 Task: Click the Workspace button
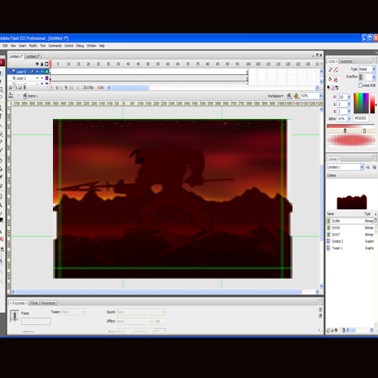(x=275, y=96)
